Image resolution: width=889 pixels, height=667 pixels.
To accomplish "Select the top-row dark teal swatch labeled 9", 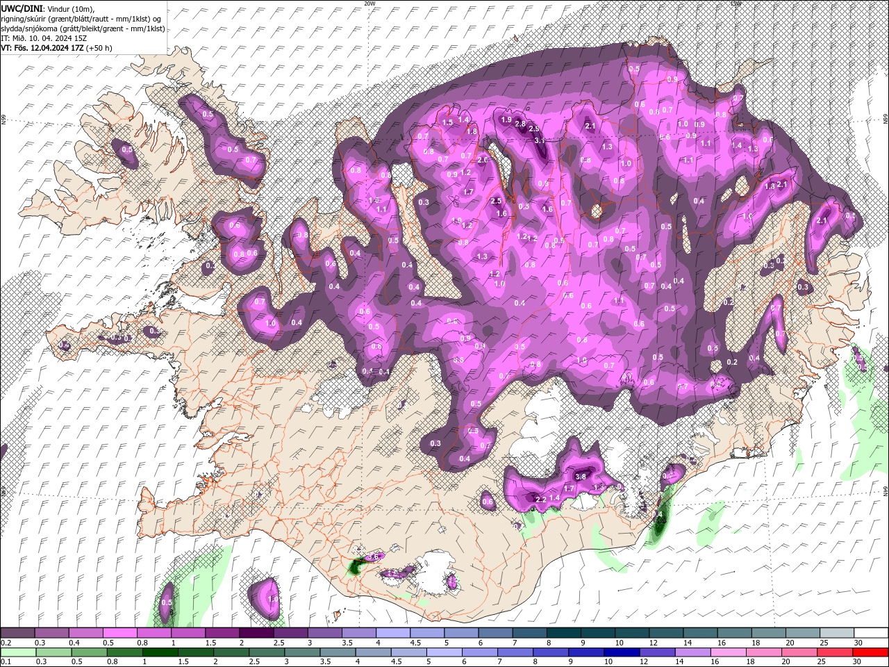I will 597,633.
